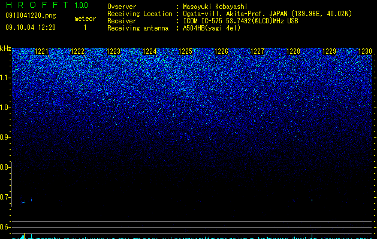
Task: Click the 1229 time marker
Action: [x=329, y=51]
